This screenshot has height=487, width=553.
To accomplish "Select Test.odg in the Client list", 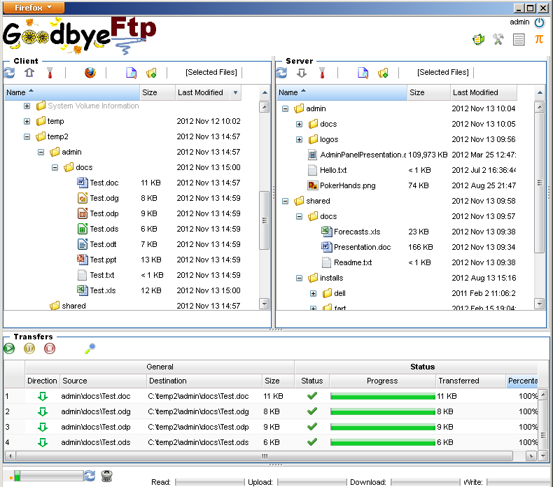I will pos(104,198).
